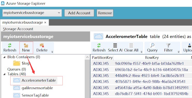Click RowKey 6965b1b2-6e1a-48c9-b316-68450470c18a

151,70
